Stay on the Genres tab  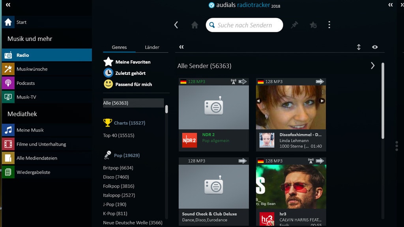(119, 47)
